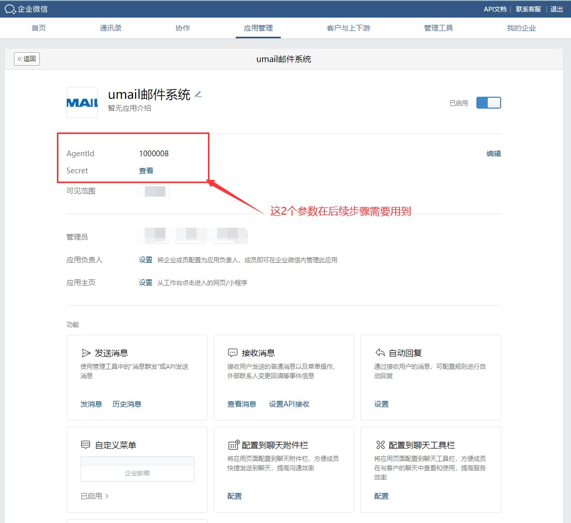Click the umail app logo thumbnail
Screen dimensions: 571x523
click(82, 102)
